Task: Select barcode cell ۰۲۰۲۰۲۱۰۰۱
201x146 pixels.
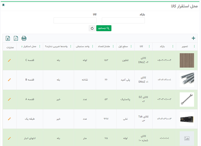Action: point(164,80)
